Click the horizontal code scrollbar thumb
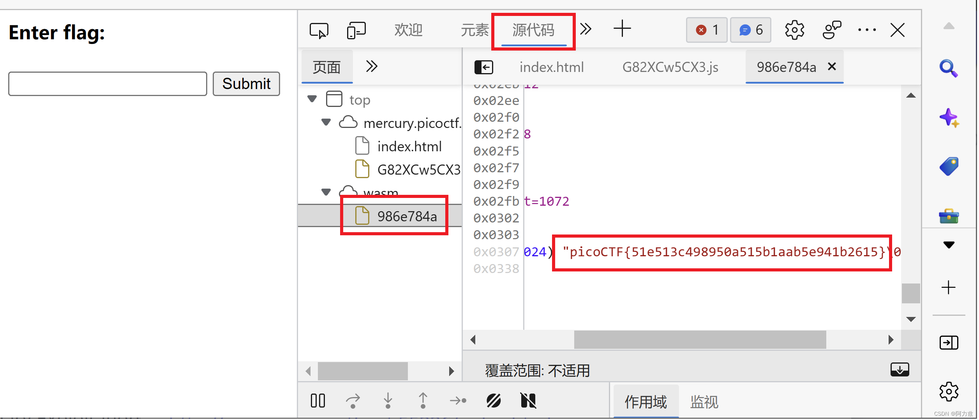 coord(700,340)
